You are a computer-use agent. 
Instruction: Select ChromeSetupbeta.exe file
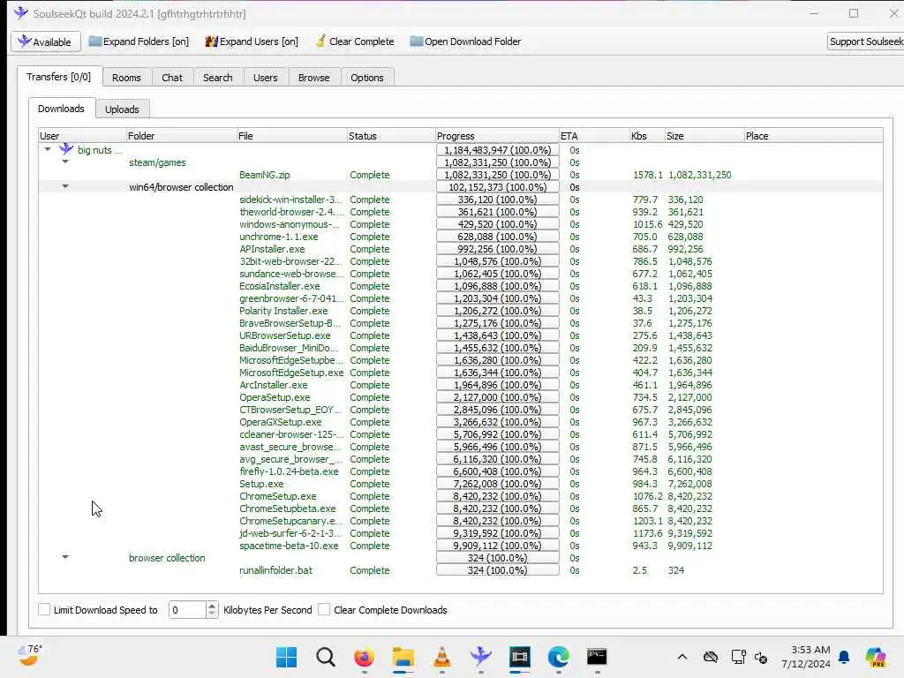[x=287, y=508]
